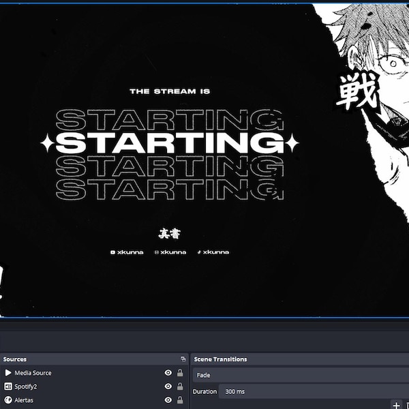Toggle visibility of Spotify2 source

coord(168,387)
